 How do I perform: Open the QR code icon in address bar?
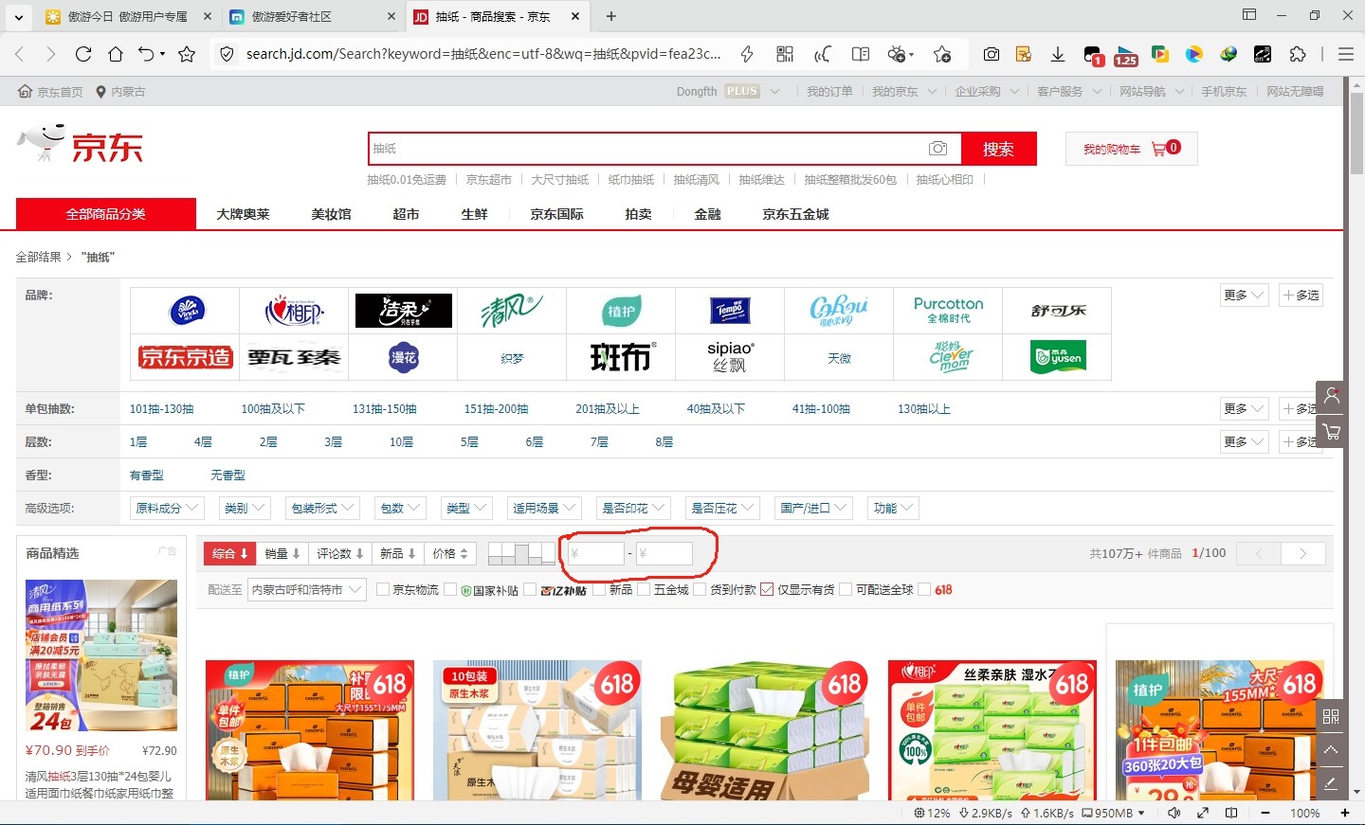[785, 54]
